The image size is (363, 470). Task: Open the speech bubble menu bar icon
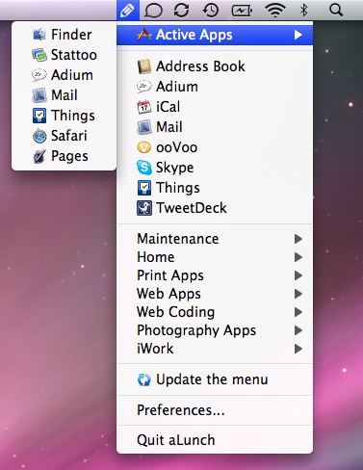point(153,11)
